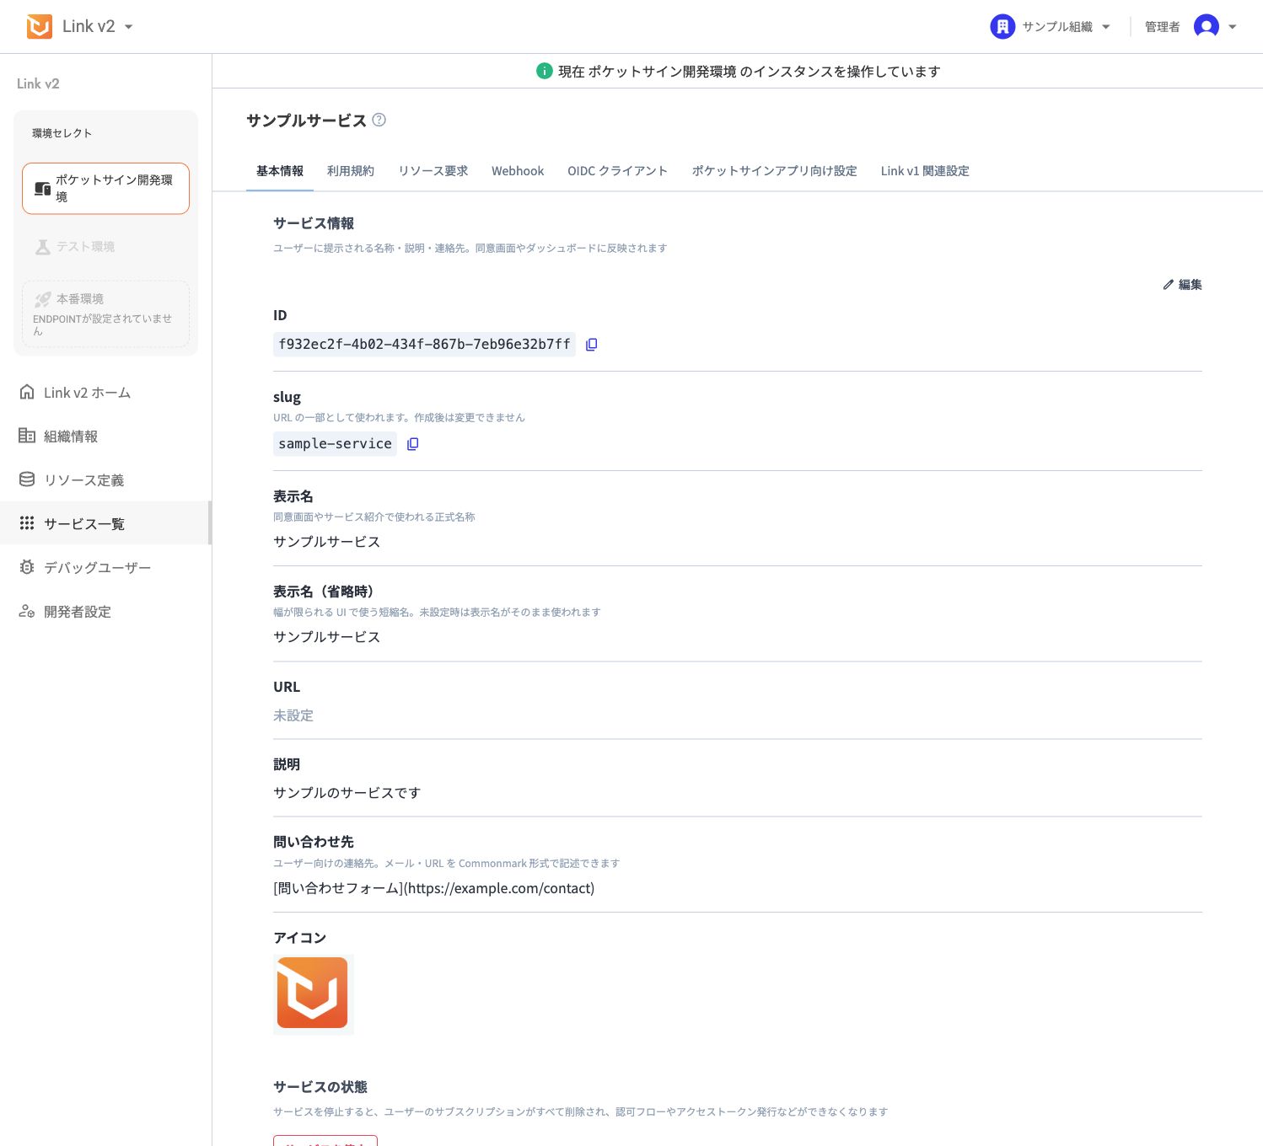Screen dimensions: 1263x1146
Task: Click the サンプル組織 building icon
Action: click(1002, 27)
